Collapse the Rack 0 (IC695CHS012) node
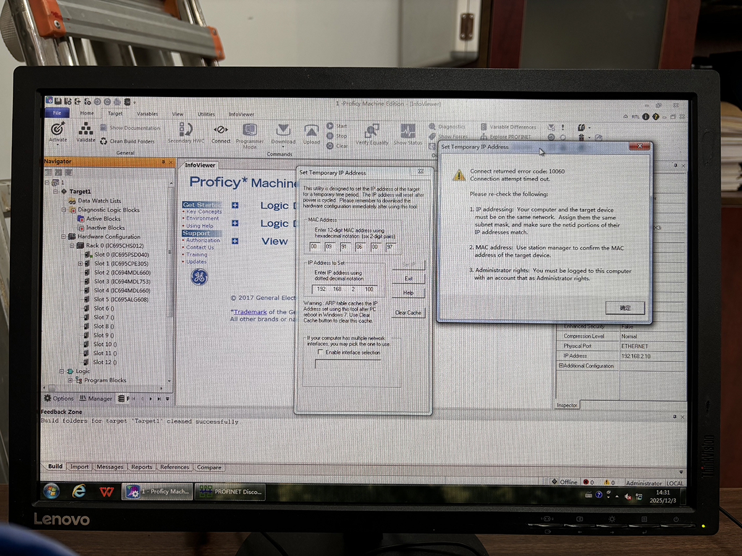The height and width of the screenshot is (556, 742). [72, 246]
